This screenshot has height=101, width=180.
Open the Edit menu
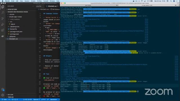17,1
